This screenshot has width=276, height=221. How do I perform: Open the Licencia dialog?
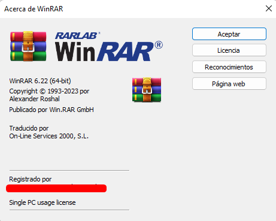point(229,50)
